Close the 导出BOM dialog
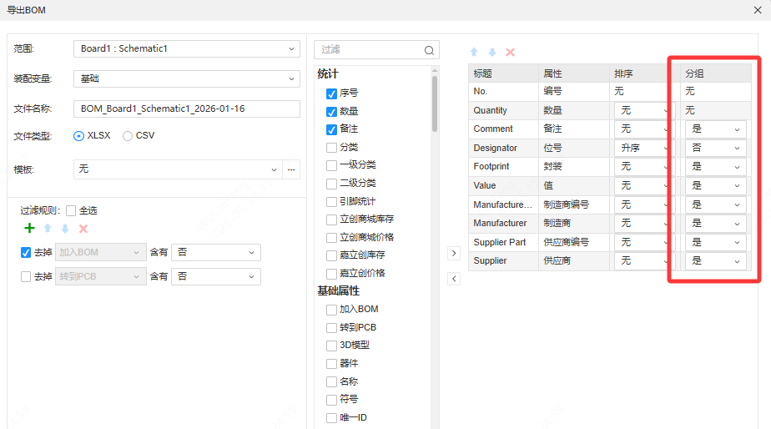Viewport: 771px width, 429px height. (758, 10)
